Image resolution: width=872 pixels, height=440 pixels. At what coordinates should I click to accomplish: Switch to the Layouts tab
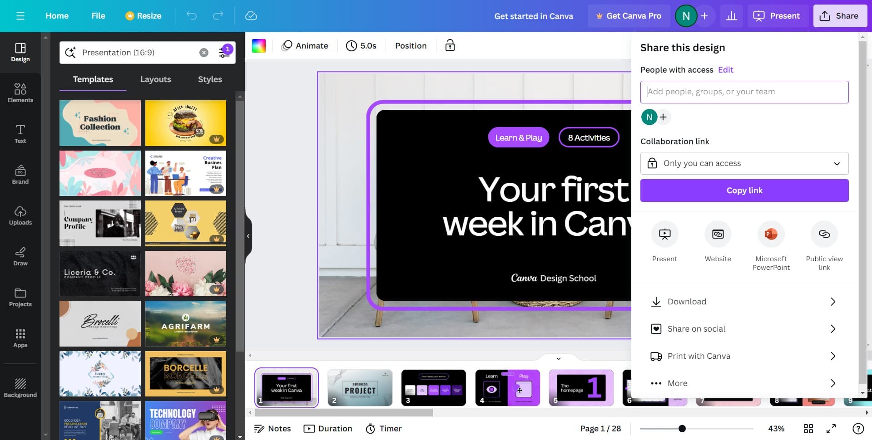[155, 79]
